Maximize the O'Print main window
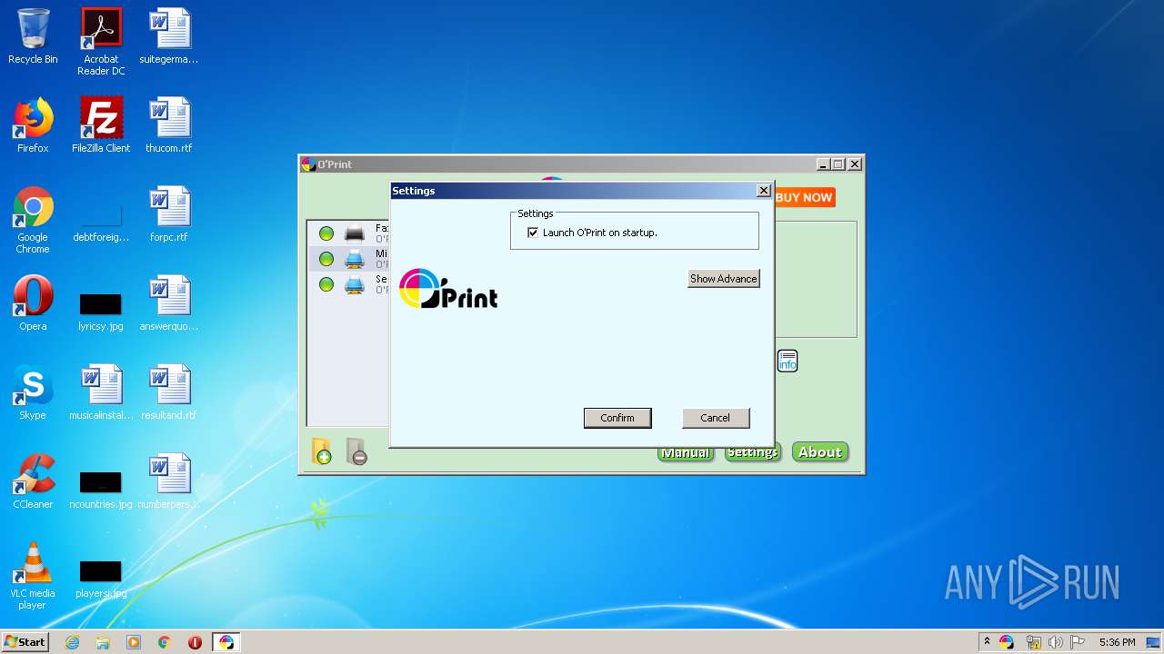The height and width of the screenshot is (654, 1164). pyautogui.click(x=838, y=164)
